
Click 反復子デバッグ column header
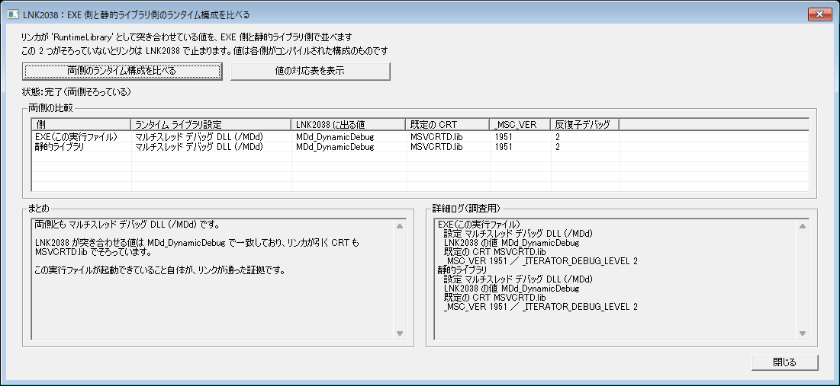(x=584, y=125)
